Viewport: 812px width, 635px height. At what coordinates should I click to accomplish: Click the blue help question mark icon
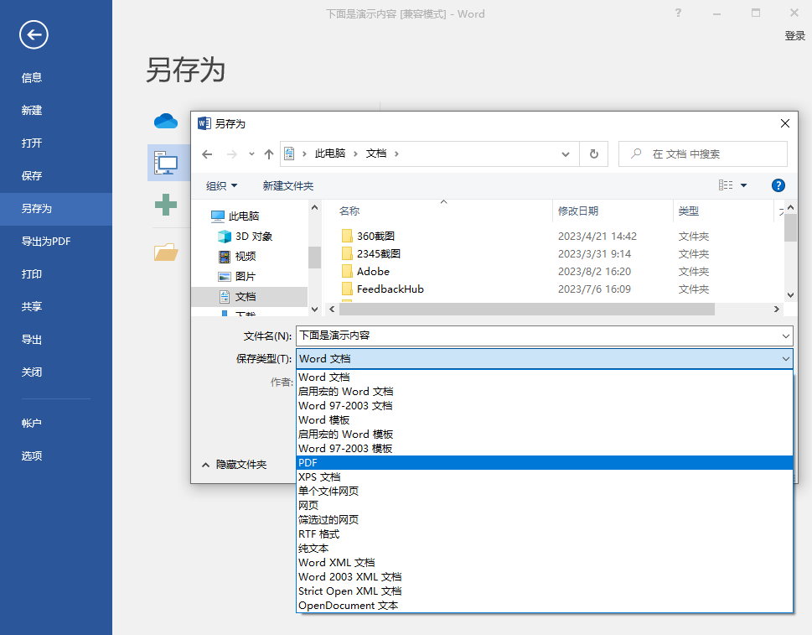(778, 185)
